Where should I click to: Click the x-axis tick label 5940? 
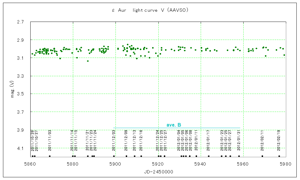201,164
